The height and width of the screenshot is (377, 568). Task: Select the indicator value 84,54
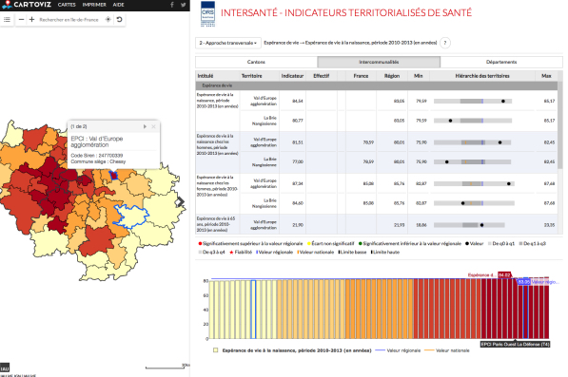(298, 101)
